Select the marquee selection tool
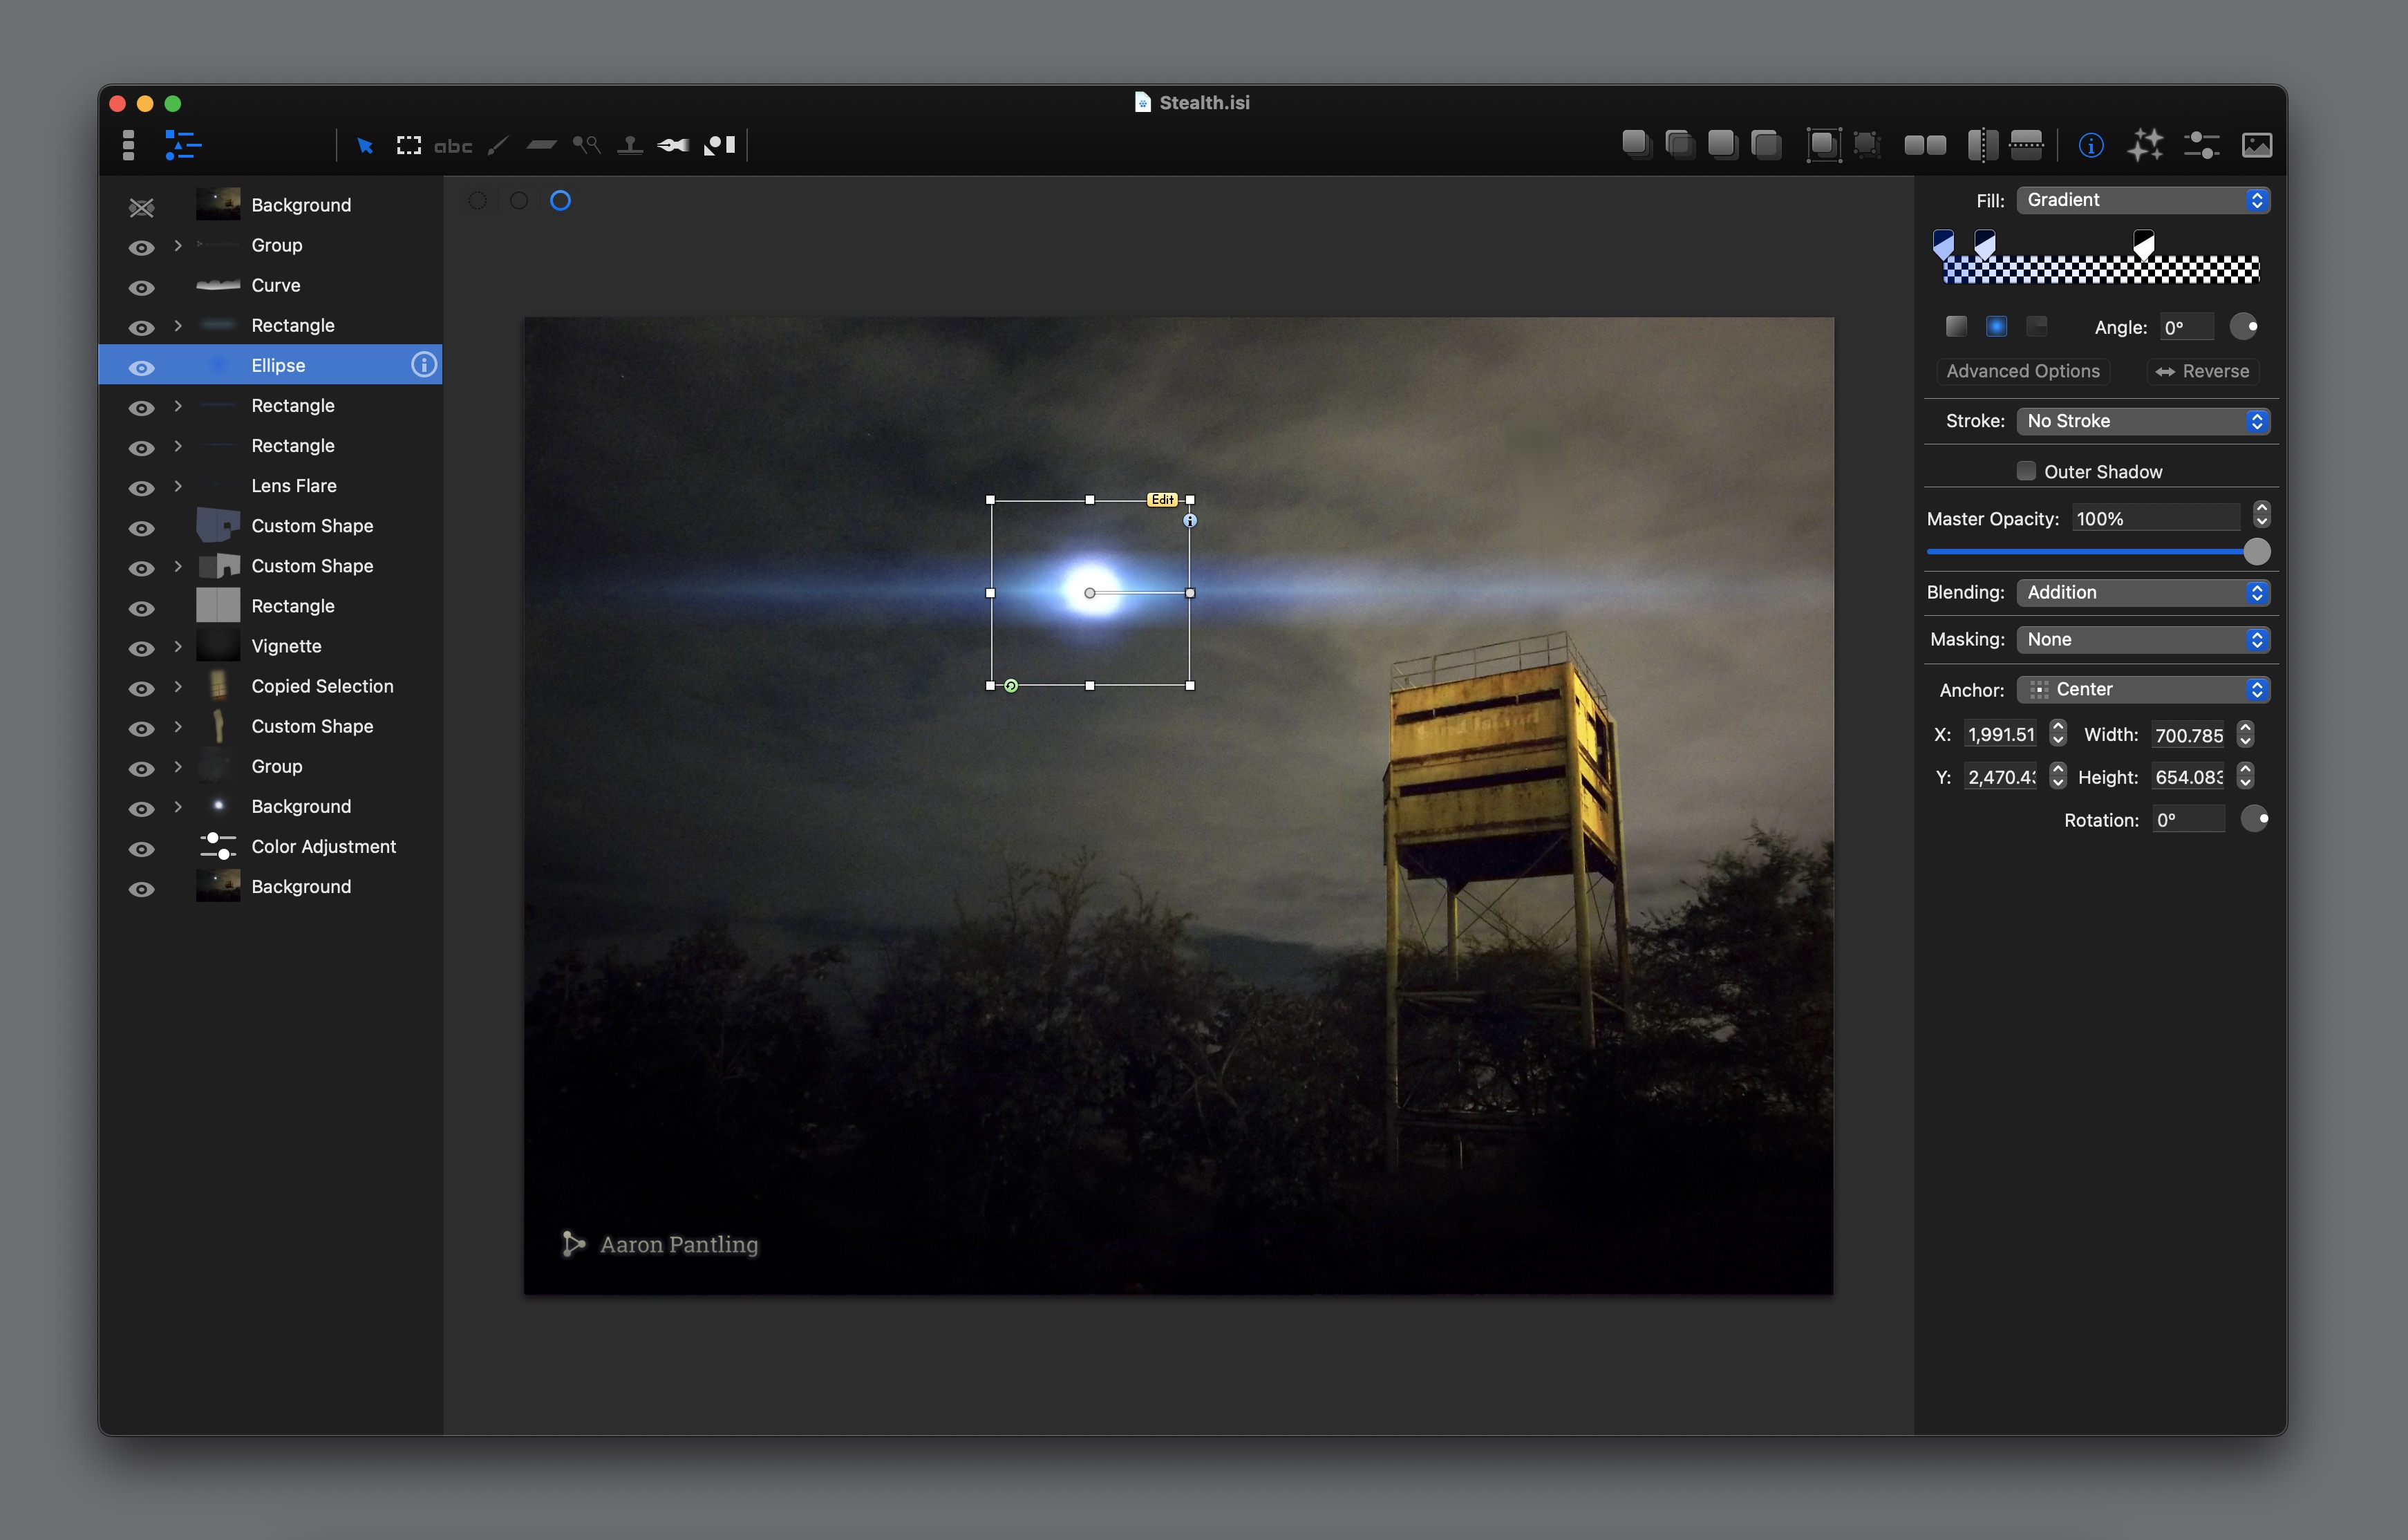 (408, 146)
